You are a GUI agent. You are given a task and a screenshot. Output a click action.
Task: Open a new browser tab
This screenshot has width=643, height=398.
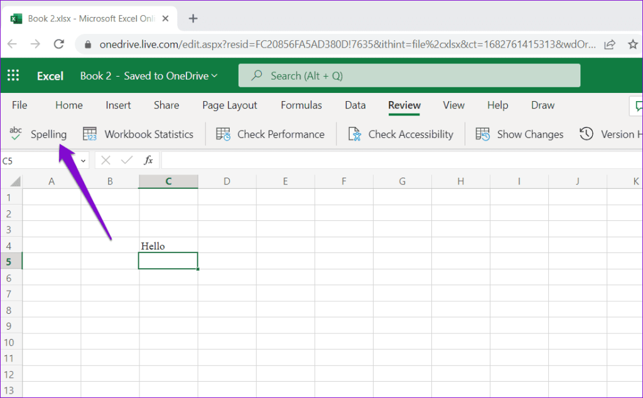pyautogui.click(x=193, y=18)
